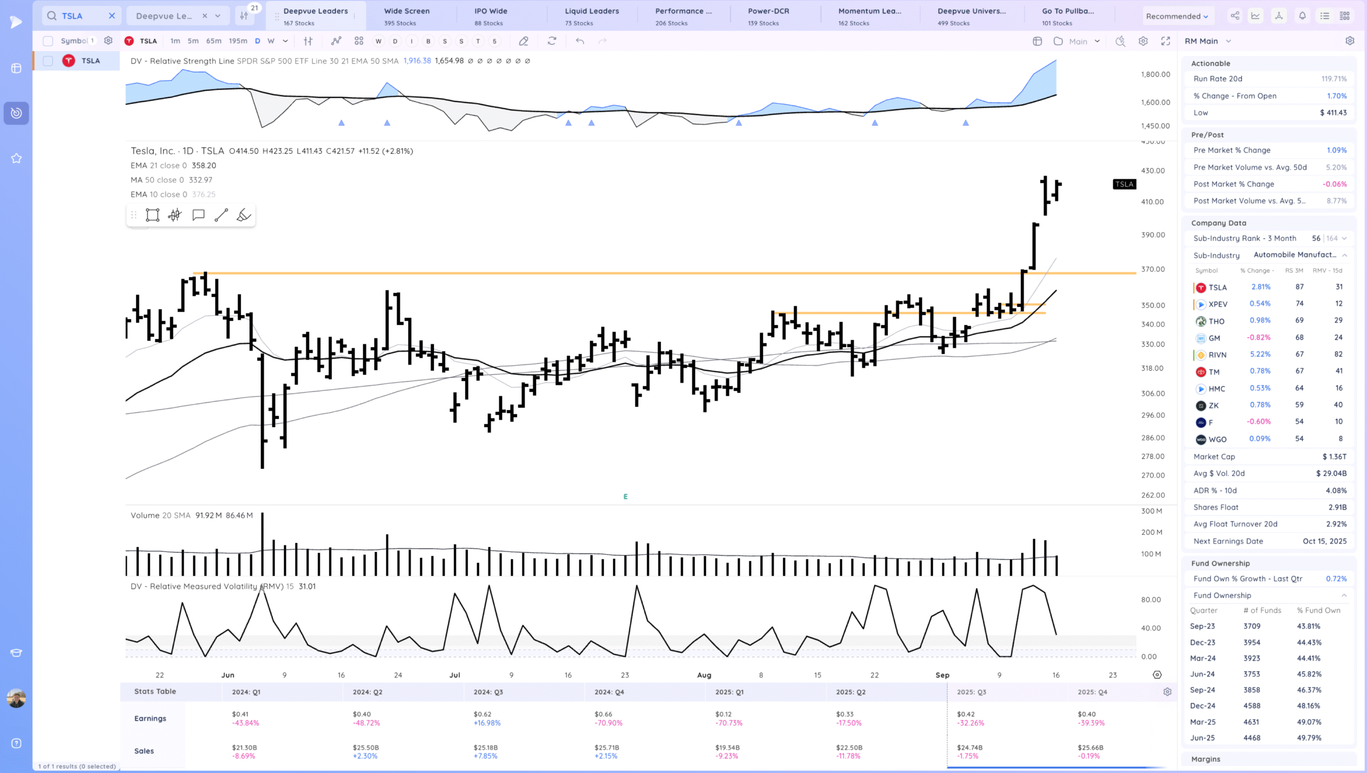Image resolution: width=1367 pixels, height=773 pixels.
Task: Toggle the select-all Symbol checkbox
Action: 48,41
